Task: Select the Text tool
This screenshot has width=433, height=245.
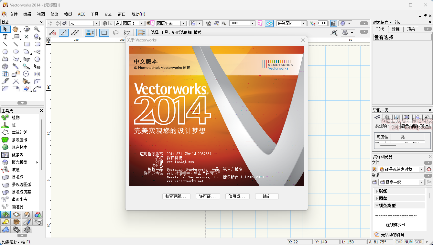Action: [5, 37]
